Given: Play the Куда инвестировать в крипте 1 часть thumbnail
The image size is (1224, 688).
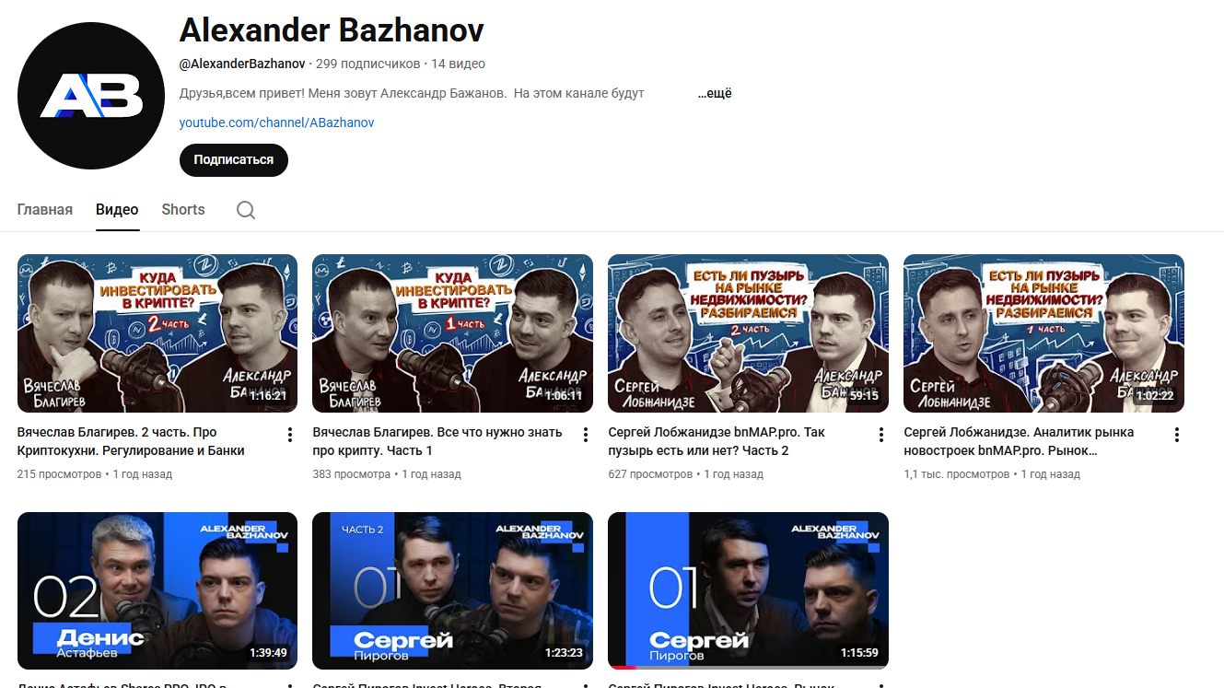Looking at the screenshot, I should [x=452, y=333].
